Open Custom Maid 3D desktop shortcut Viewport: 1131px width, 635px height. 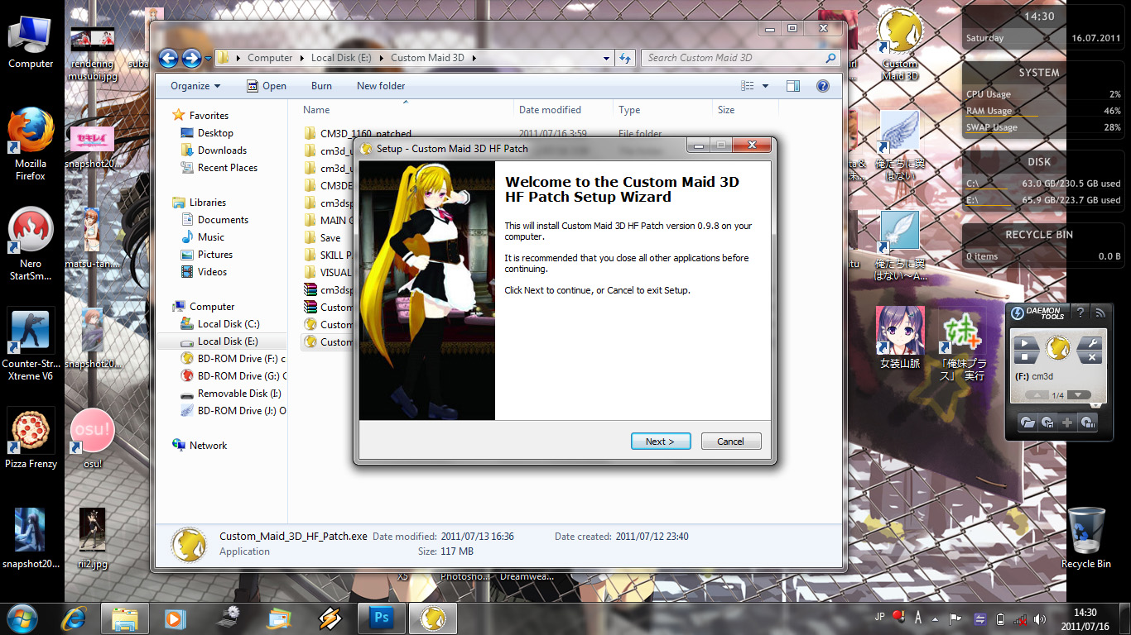click(x=900, y=44)
